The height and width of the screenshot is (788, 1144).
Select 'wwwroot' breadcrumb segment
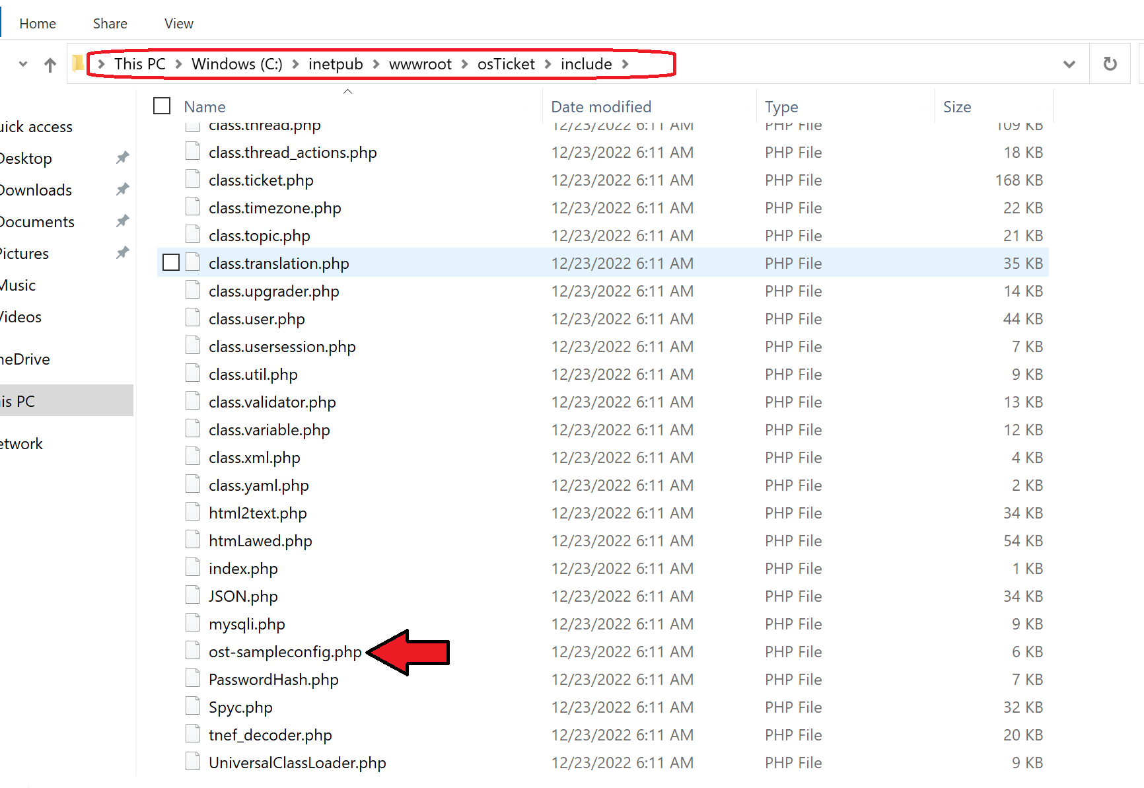(x=420, y=64)
